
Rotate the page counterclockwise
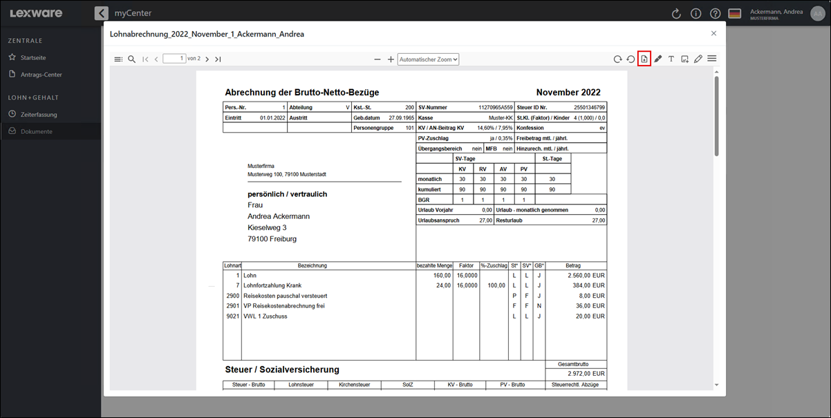(631, 59)
